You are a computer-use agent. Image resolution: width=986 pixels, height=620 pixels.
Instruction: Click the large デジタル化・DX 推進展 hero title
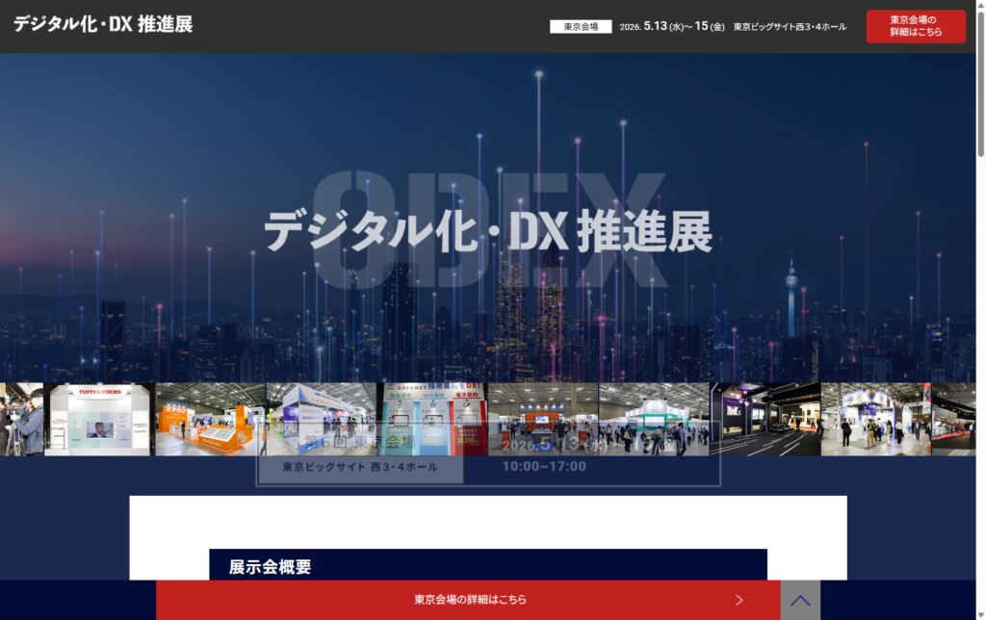point(488,231)
